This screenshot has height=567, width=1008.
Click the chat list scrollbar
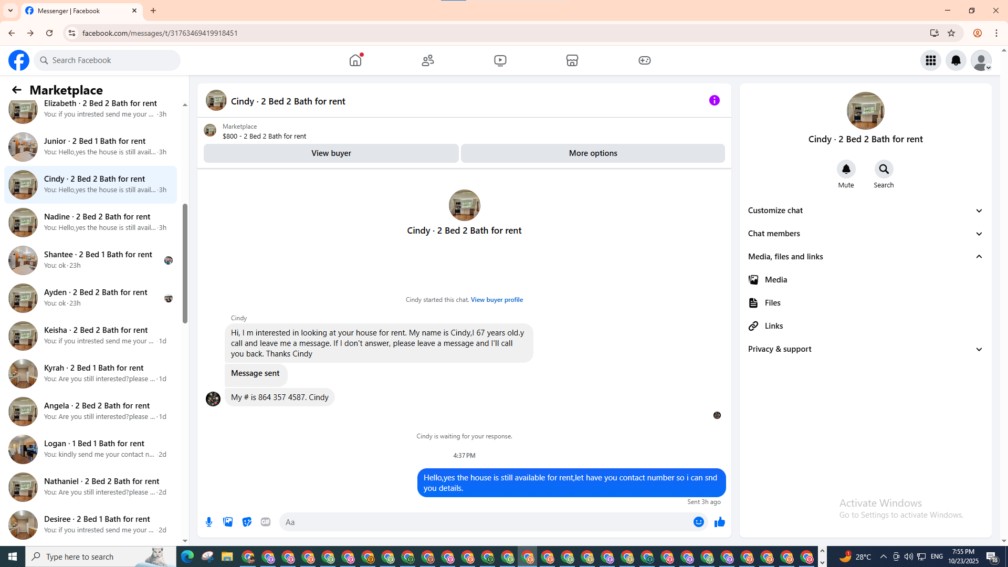coord(185,262)
